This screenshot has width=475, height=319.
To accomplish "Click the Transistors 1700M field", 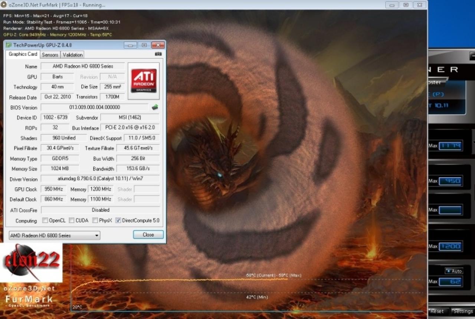I will 112,97.
